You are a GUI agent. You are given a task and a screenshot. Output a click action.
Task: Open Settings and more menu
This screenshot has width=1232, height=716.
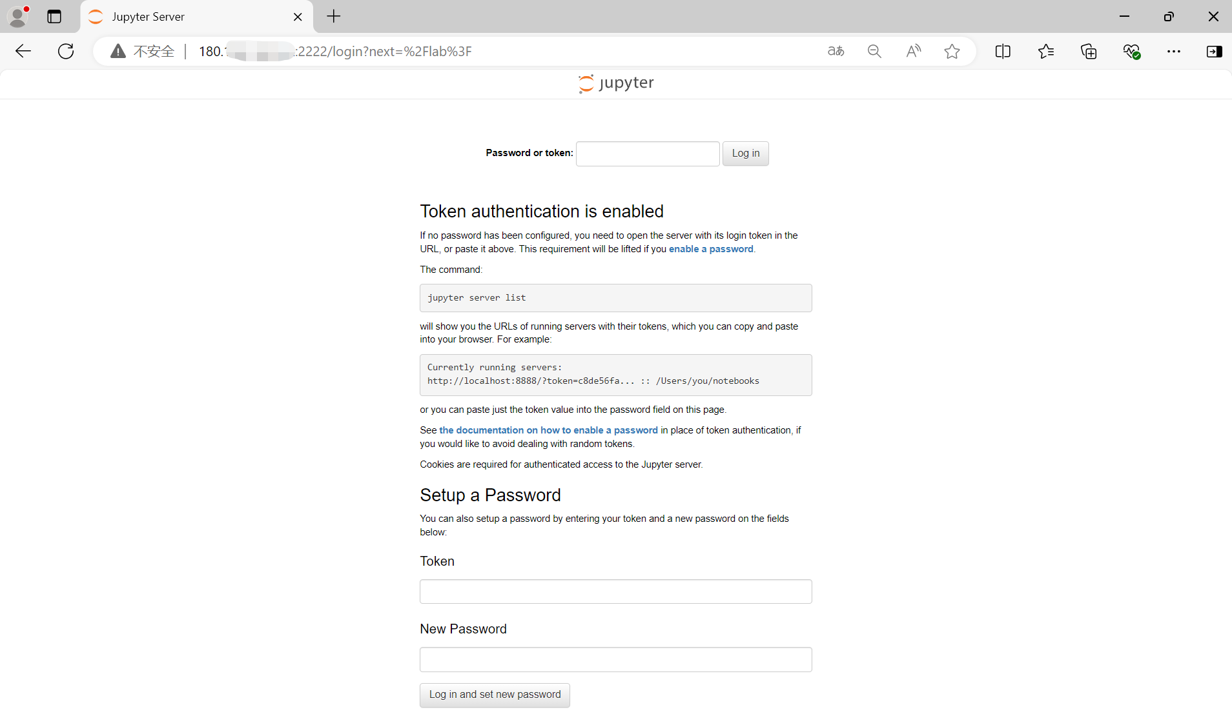[x=1174, y=52]
